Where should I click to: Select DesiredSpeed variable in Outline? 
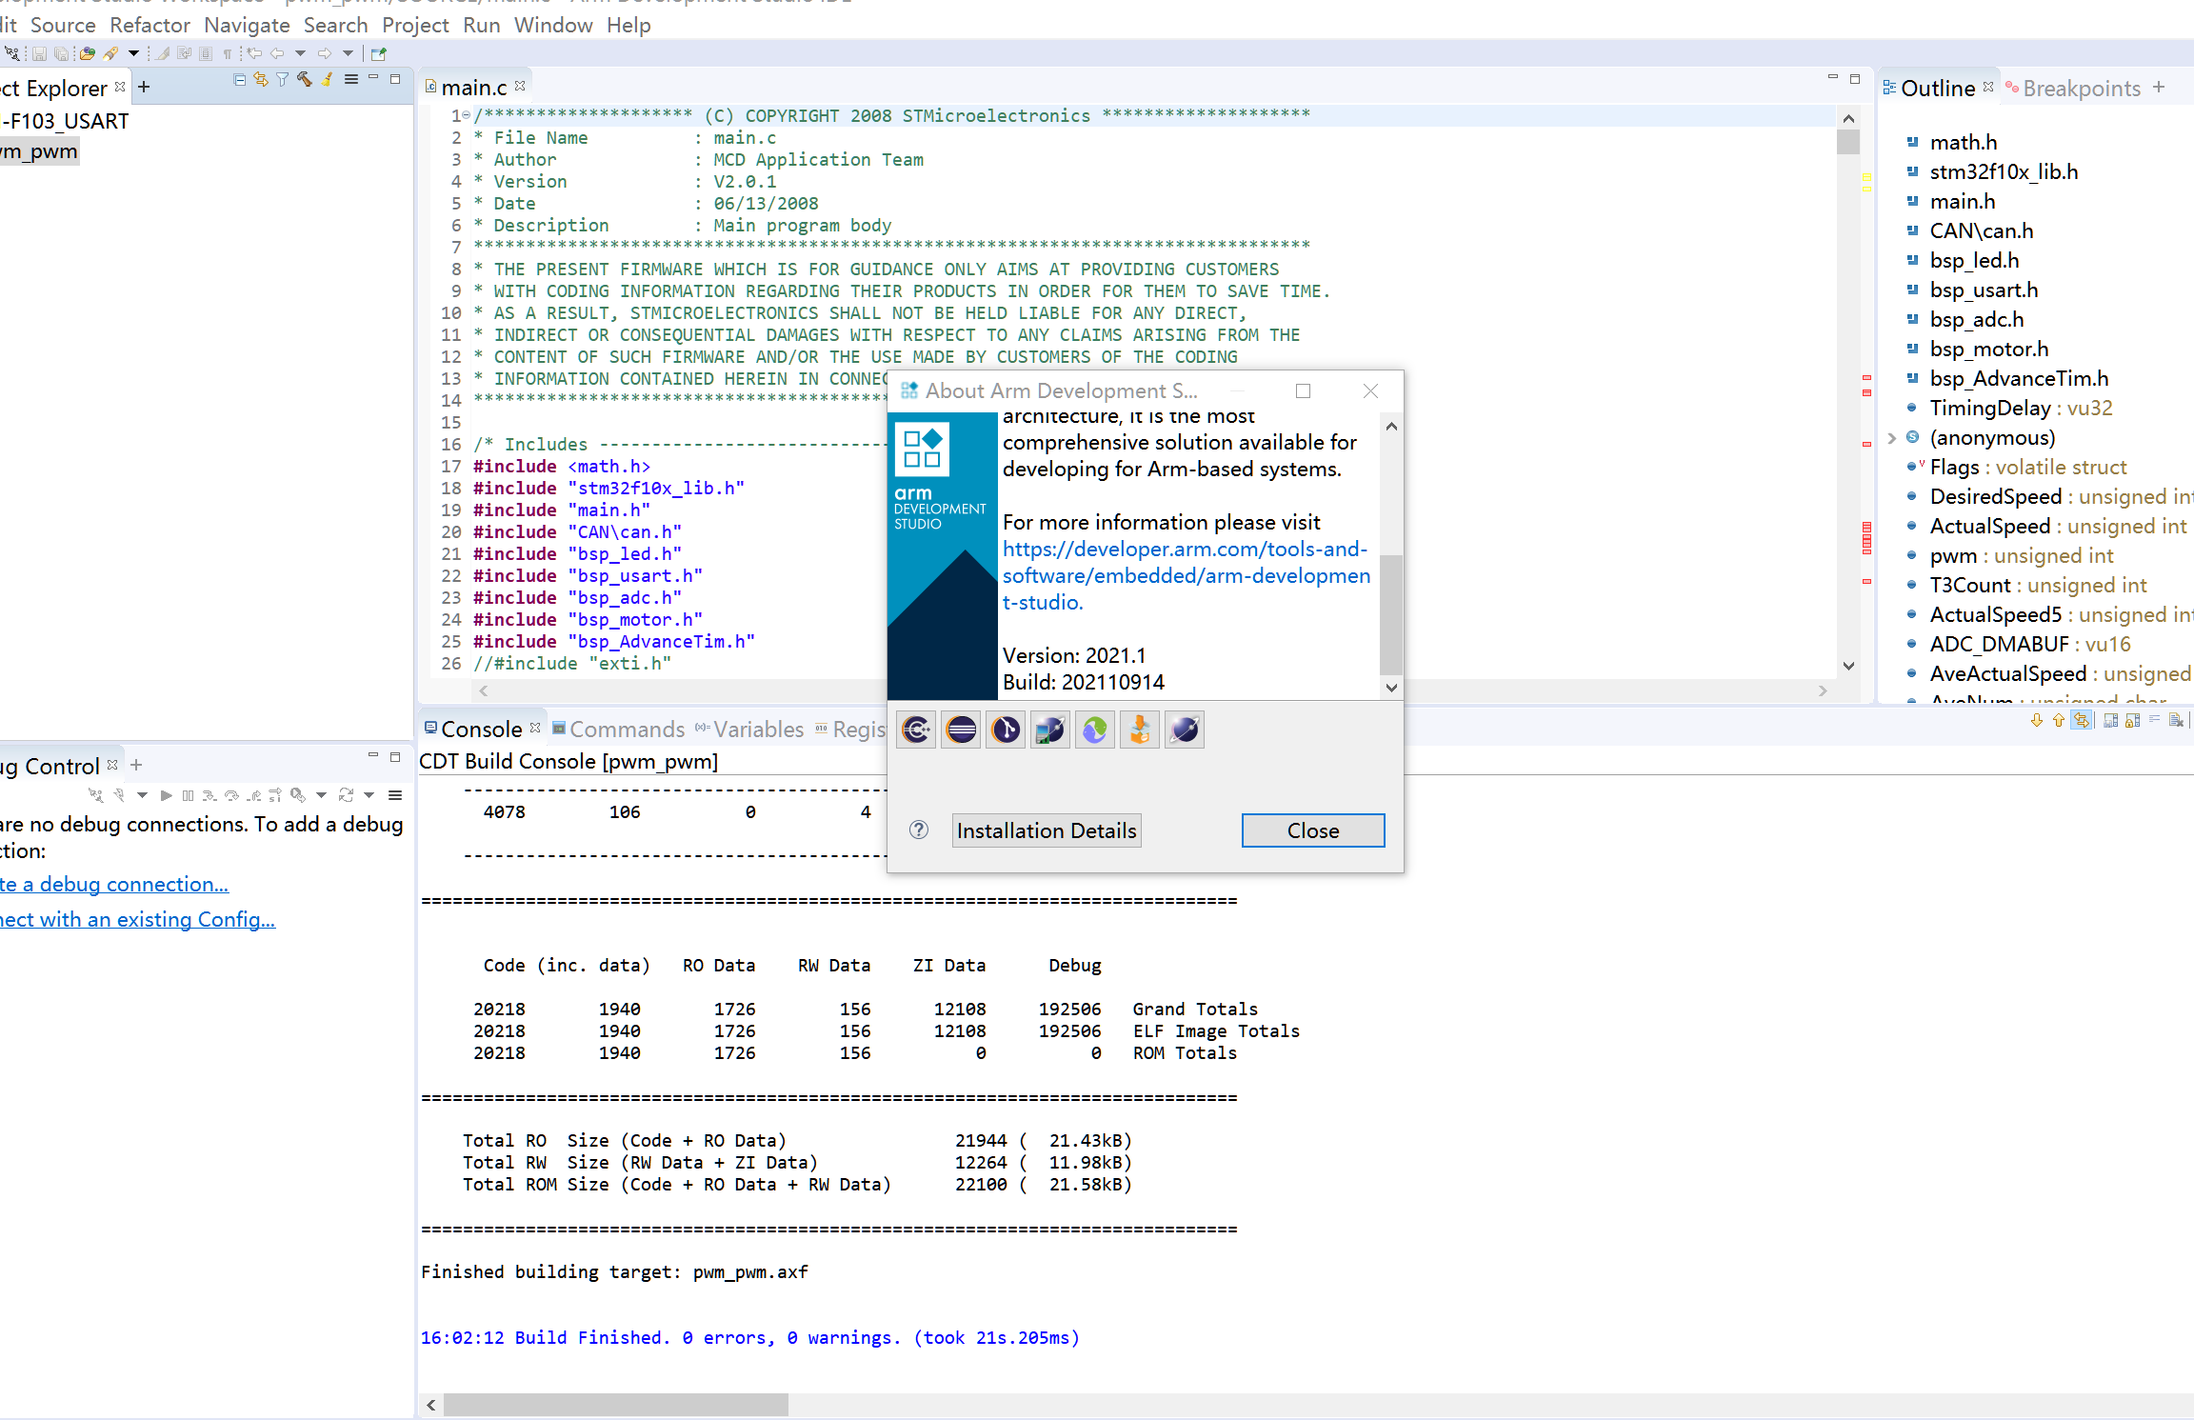[x=1995, y=496]
